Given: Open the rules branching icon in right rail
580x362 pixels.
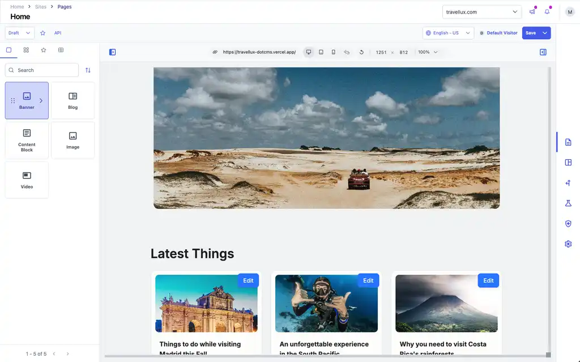Looking at the screenshot, I should (568, 183).
